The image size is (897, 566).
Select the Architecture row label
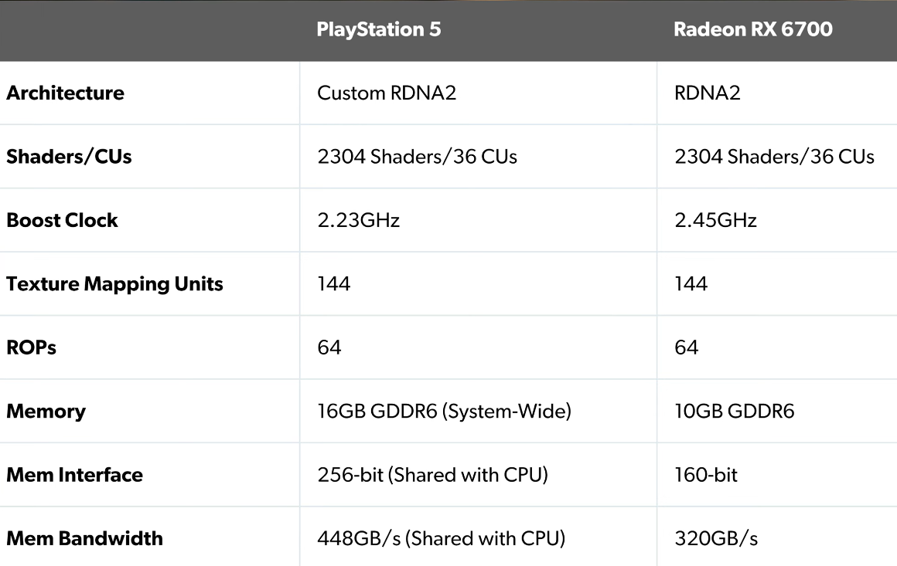coord(65,93)
